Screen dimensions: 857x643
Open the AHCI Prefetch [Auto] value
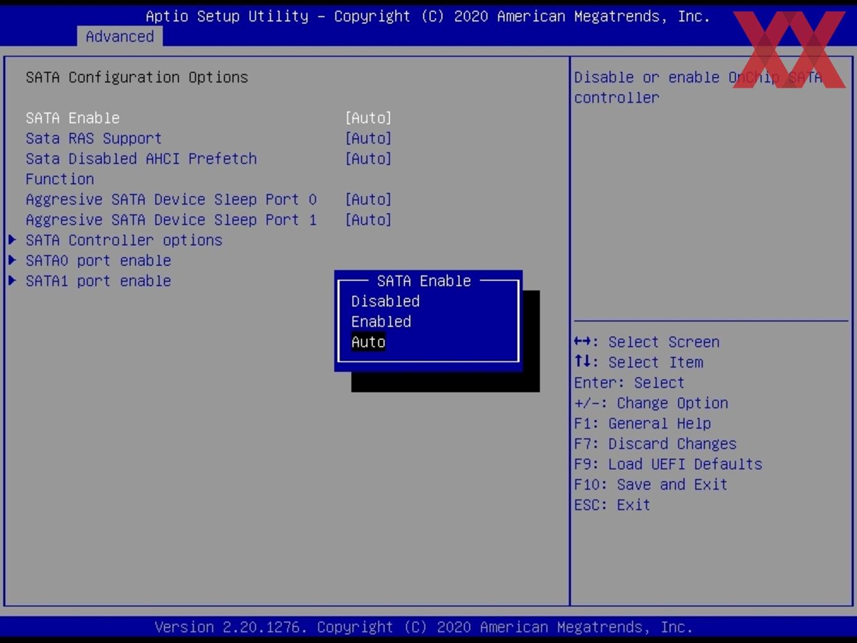tap(369, 158)
